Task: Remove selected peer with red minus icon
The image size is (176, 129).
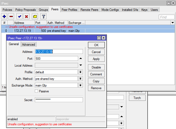Action: (11, 16)
